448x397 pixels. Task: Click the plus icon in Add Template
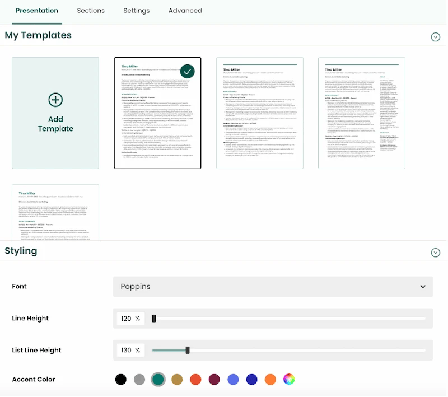[x=55, y=100]
